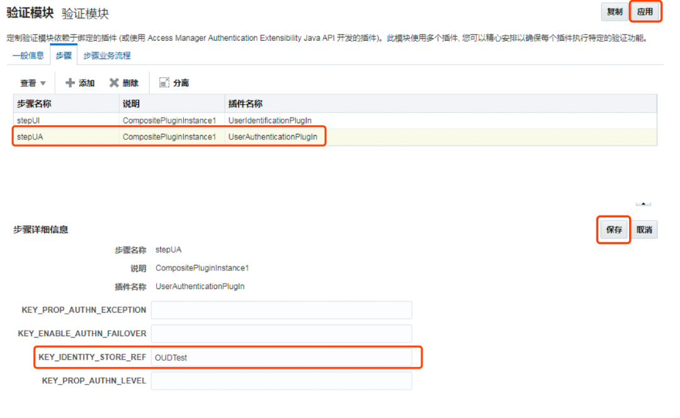Click the 复制 button
Screen dimensions: 680x418
click(615, 12)
